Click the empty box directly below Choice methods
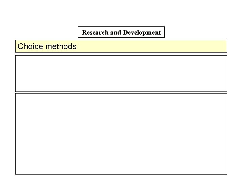The image size is (244, 183). [121, 74]
